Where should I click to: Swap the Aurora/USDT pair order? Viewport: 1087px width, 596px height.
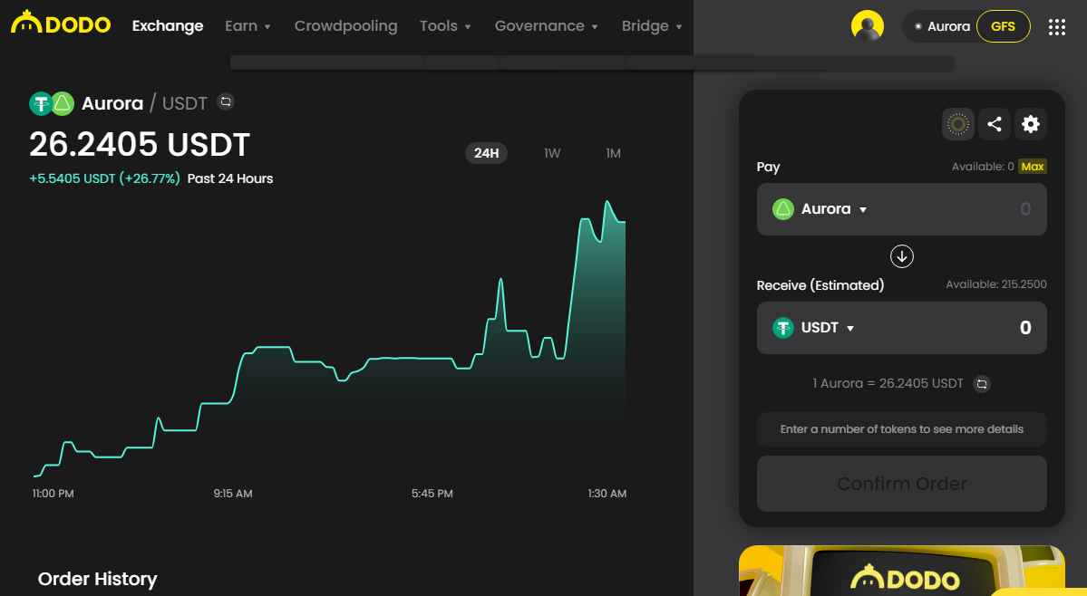tap(226, 101)
